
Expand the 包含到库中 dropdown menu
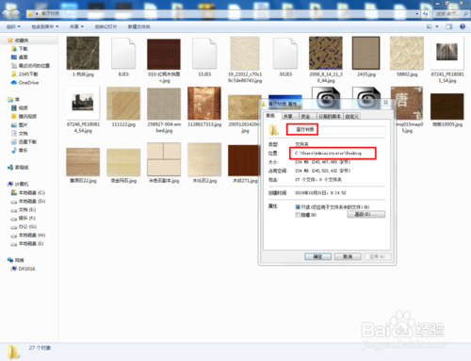(x=45, y=26)
